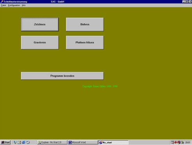Click the first system tray icon

coord(173,142)
